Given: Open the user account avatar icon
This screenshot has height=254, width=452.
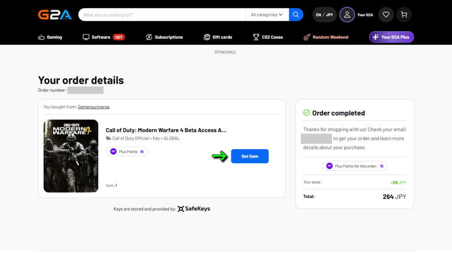Looking at the screenshot, I should 347,15.
